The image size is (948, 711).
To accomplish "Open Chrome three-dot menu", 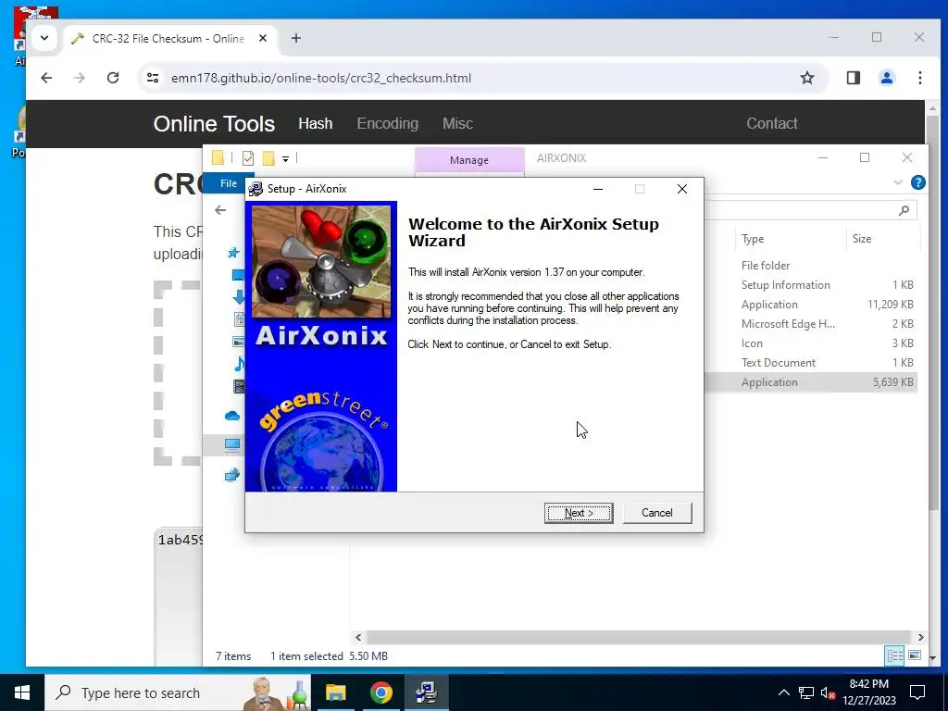I will click(x=919, y=78).
